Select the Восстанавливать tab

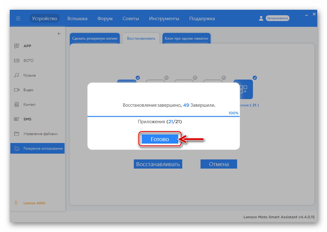(x=141, y=38)
